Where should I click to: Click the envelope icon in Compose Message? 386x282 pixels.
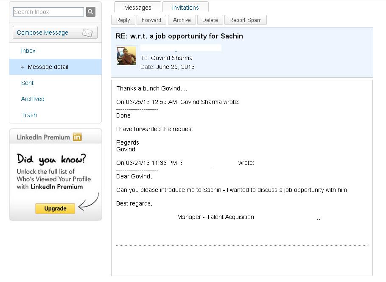click(x=87, y=33)
